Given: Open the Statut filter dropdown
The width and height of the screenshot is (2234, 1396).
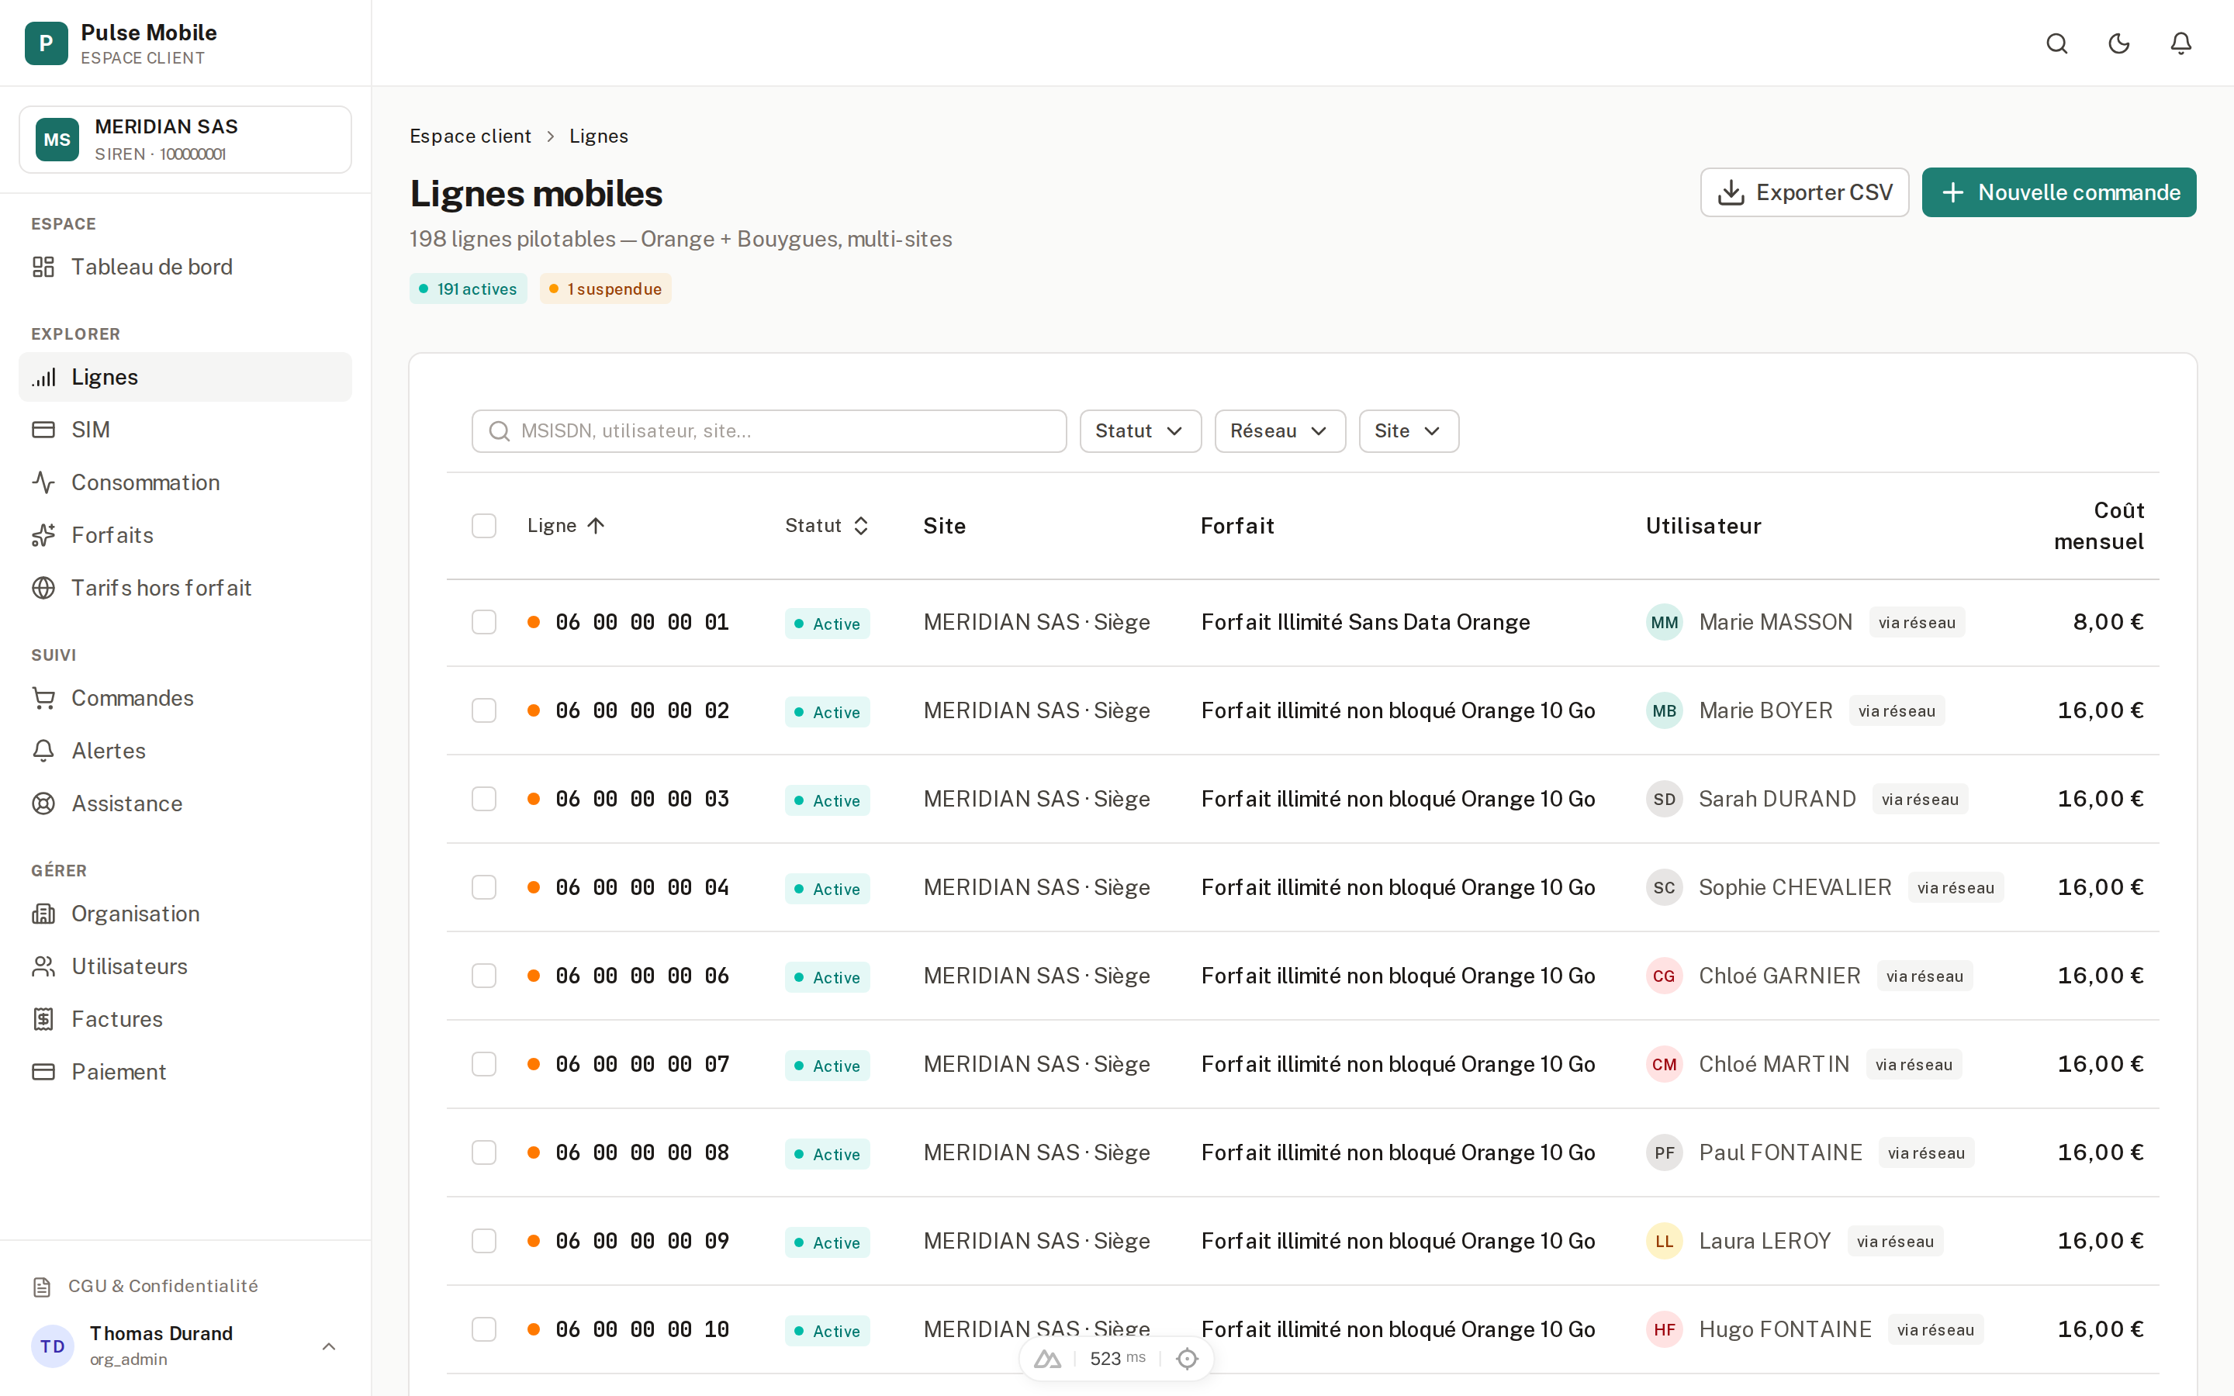Looking at the screenshot, I should pyautogui.click(x=1140, y=431).
